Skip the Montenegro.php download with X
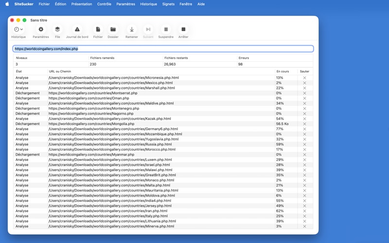The image size is (389, 243). (x=304, y=108)
